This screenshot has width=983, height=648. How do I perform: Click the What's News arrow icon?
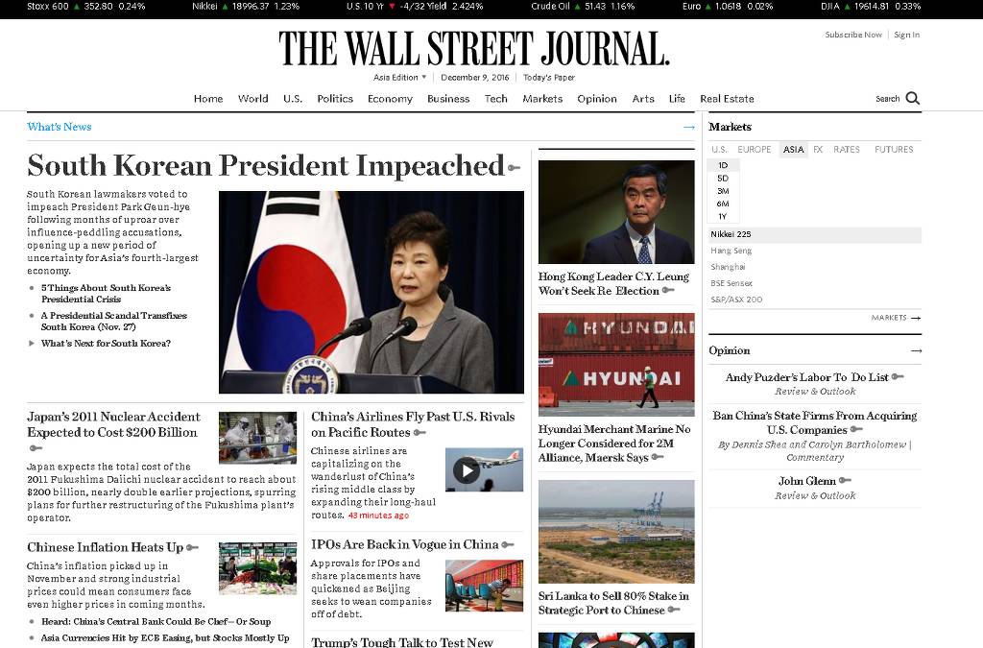pyautogui.click(x=689, y=128)
